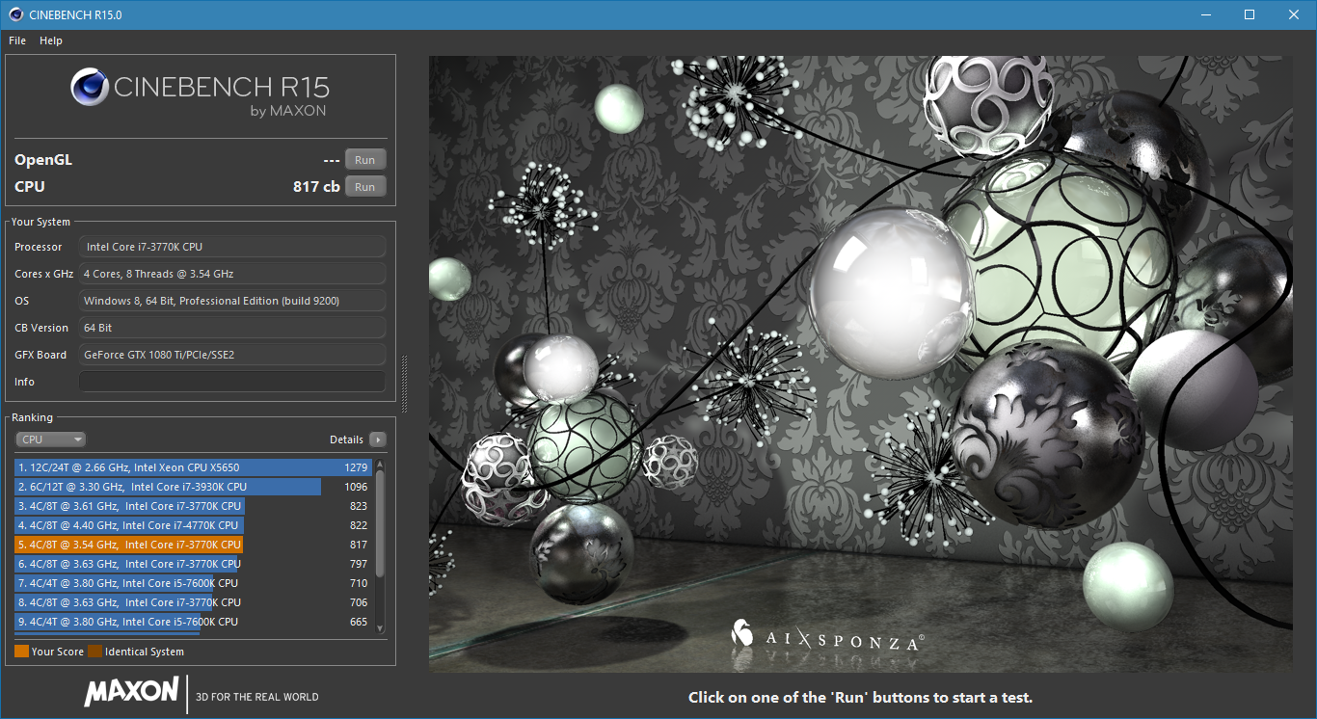The height and width of the screenshot is (719, 1317).
Task: Open the CPU ranking type dropdown
Action: coord(50,439)
